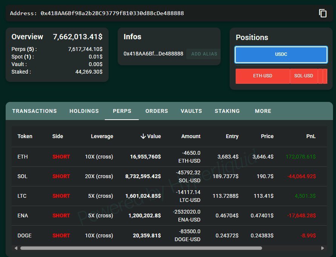The height and width of the screenshot is (257, 336).
Task: Click the ETH entry price 3,683.4$
Action: coord(228,157)
